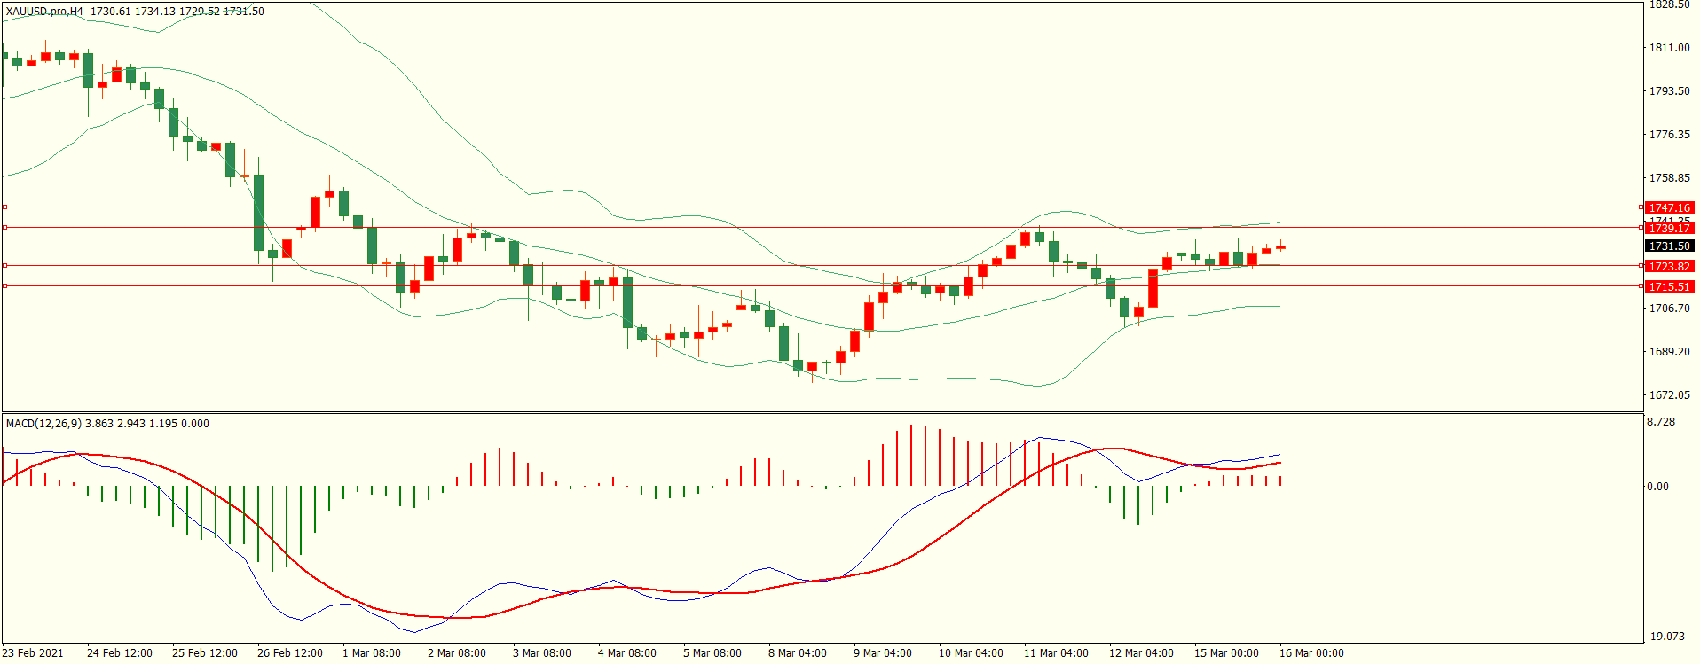
Task: Click the 8.728 value on MACD scale
Action: pyautogui.click(x=1661, y=422)
